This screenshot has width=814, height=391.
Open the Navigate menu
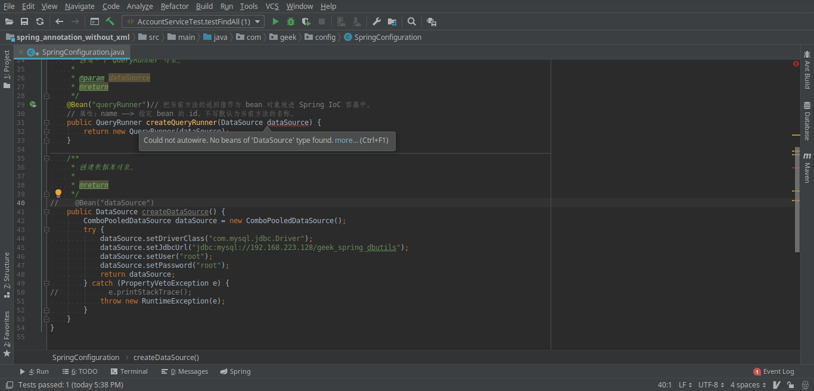[80, 6]
